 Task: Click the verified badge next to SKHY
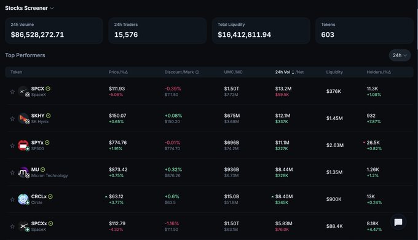click(48, 116)
